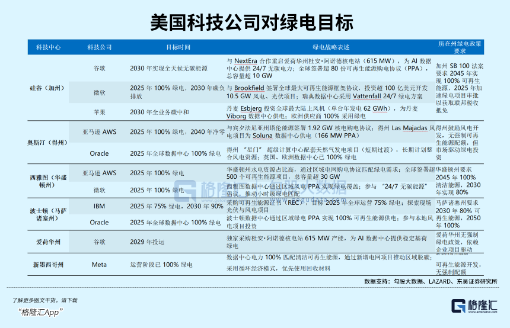Screen dimensions: 510x328
Task: Click the 微软 cell in the 硅谷 group
Action: [x=100, y=92]
